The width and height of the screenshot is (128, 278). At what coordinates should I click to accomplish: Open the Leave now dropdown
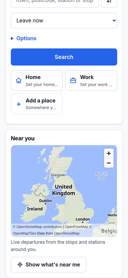[x=64, y=20]
